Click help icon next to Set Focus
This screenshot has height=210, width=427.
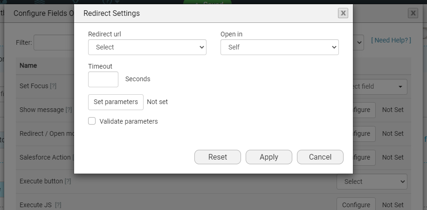[x=53, y=86]
